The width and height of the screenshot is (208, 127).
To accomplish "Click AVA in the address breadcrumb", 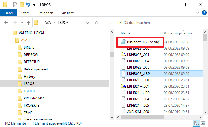I will pyautogui.click(x=48, y=23).
